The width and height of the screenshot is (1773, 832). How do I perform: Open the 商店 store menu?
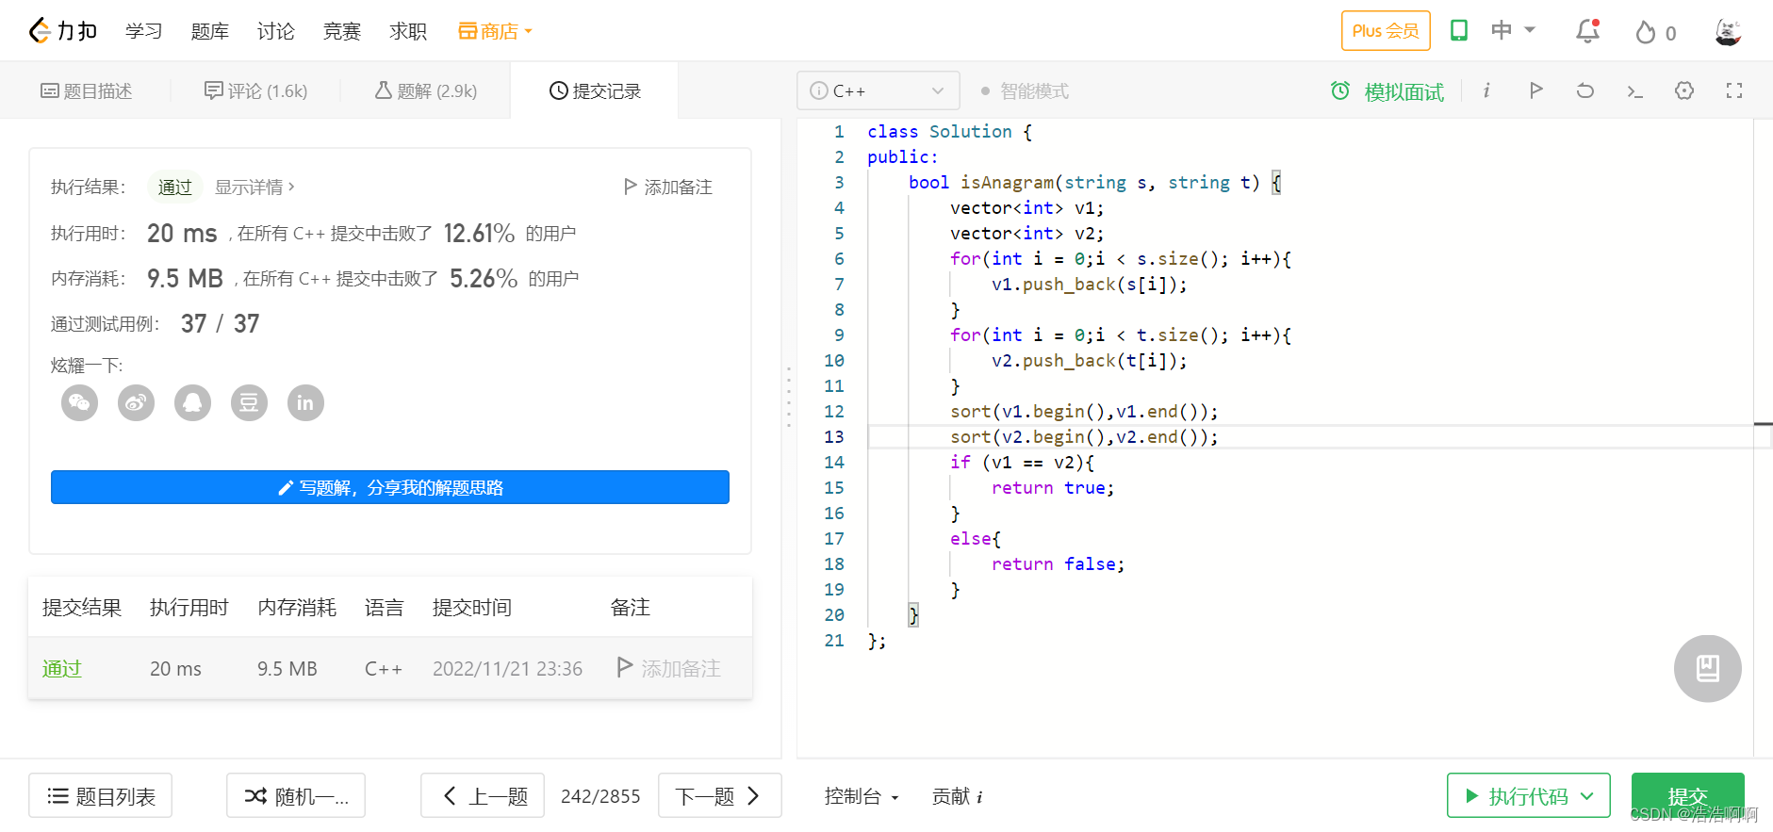click(496, 31)
